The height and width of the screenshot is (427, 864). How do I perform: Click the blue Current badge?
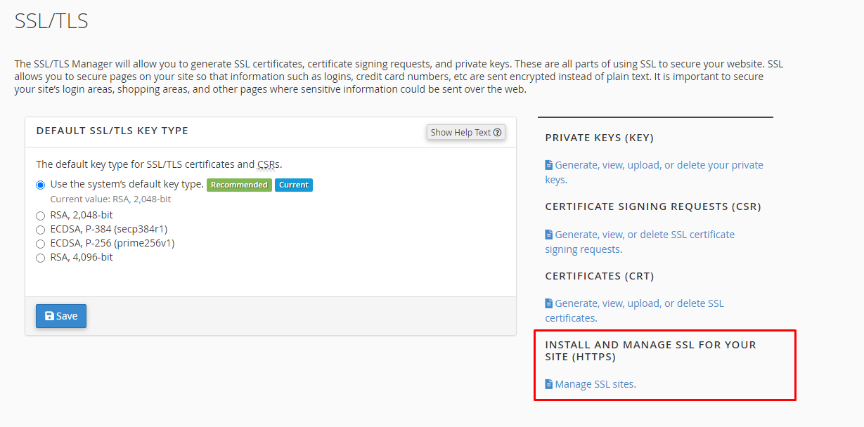pos(294,185)
